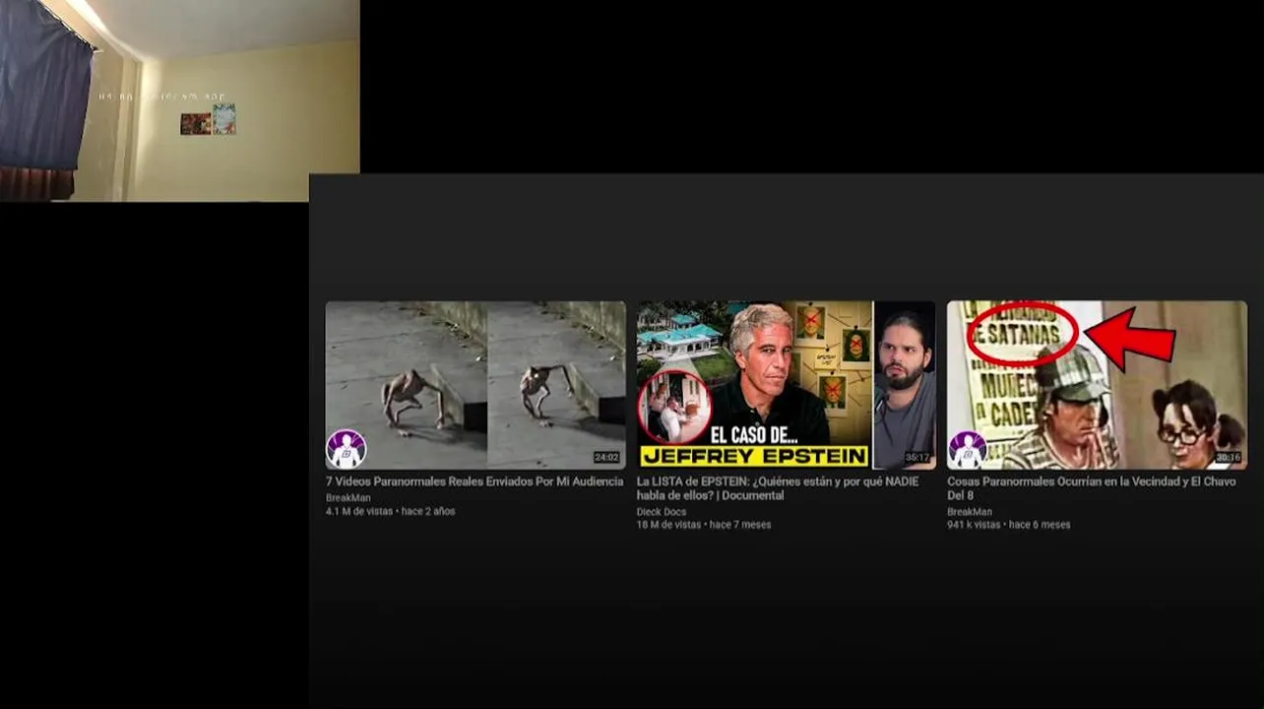Open title '7 Videos Paranormales Reales Enviados Por Mi Audiencia'
The width and height of the screenshot is (1264, 709).
point(474,482)
